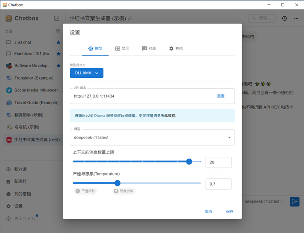The height and width of the screenshot is (233, 304).
Task: Click the 夸夸机 (示例) avatar icon
Action: (x=9, y=127)
